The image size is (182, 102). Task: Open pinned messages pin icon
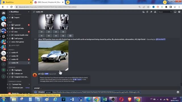click(151, 12)
